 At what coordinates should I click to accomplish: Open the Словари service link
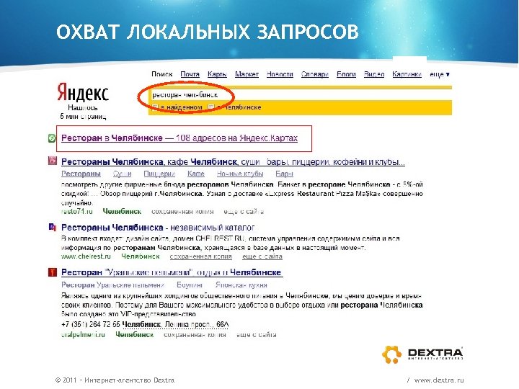point(314,74)
